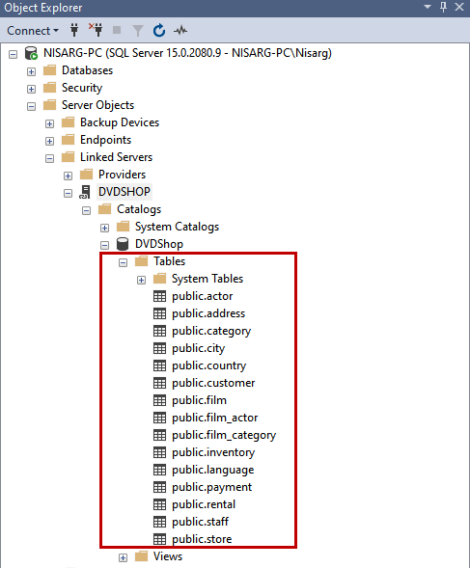Click the Filter funnel icon
The height and width of the screenshot is (568, 470).
[x=138, y=31]
